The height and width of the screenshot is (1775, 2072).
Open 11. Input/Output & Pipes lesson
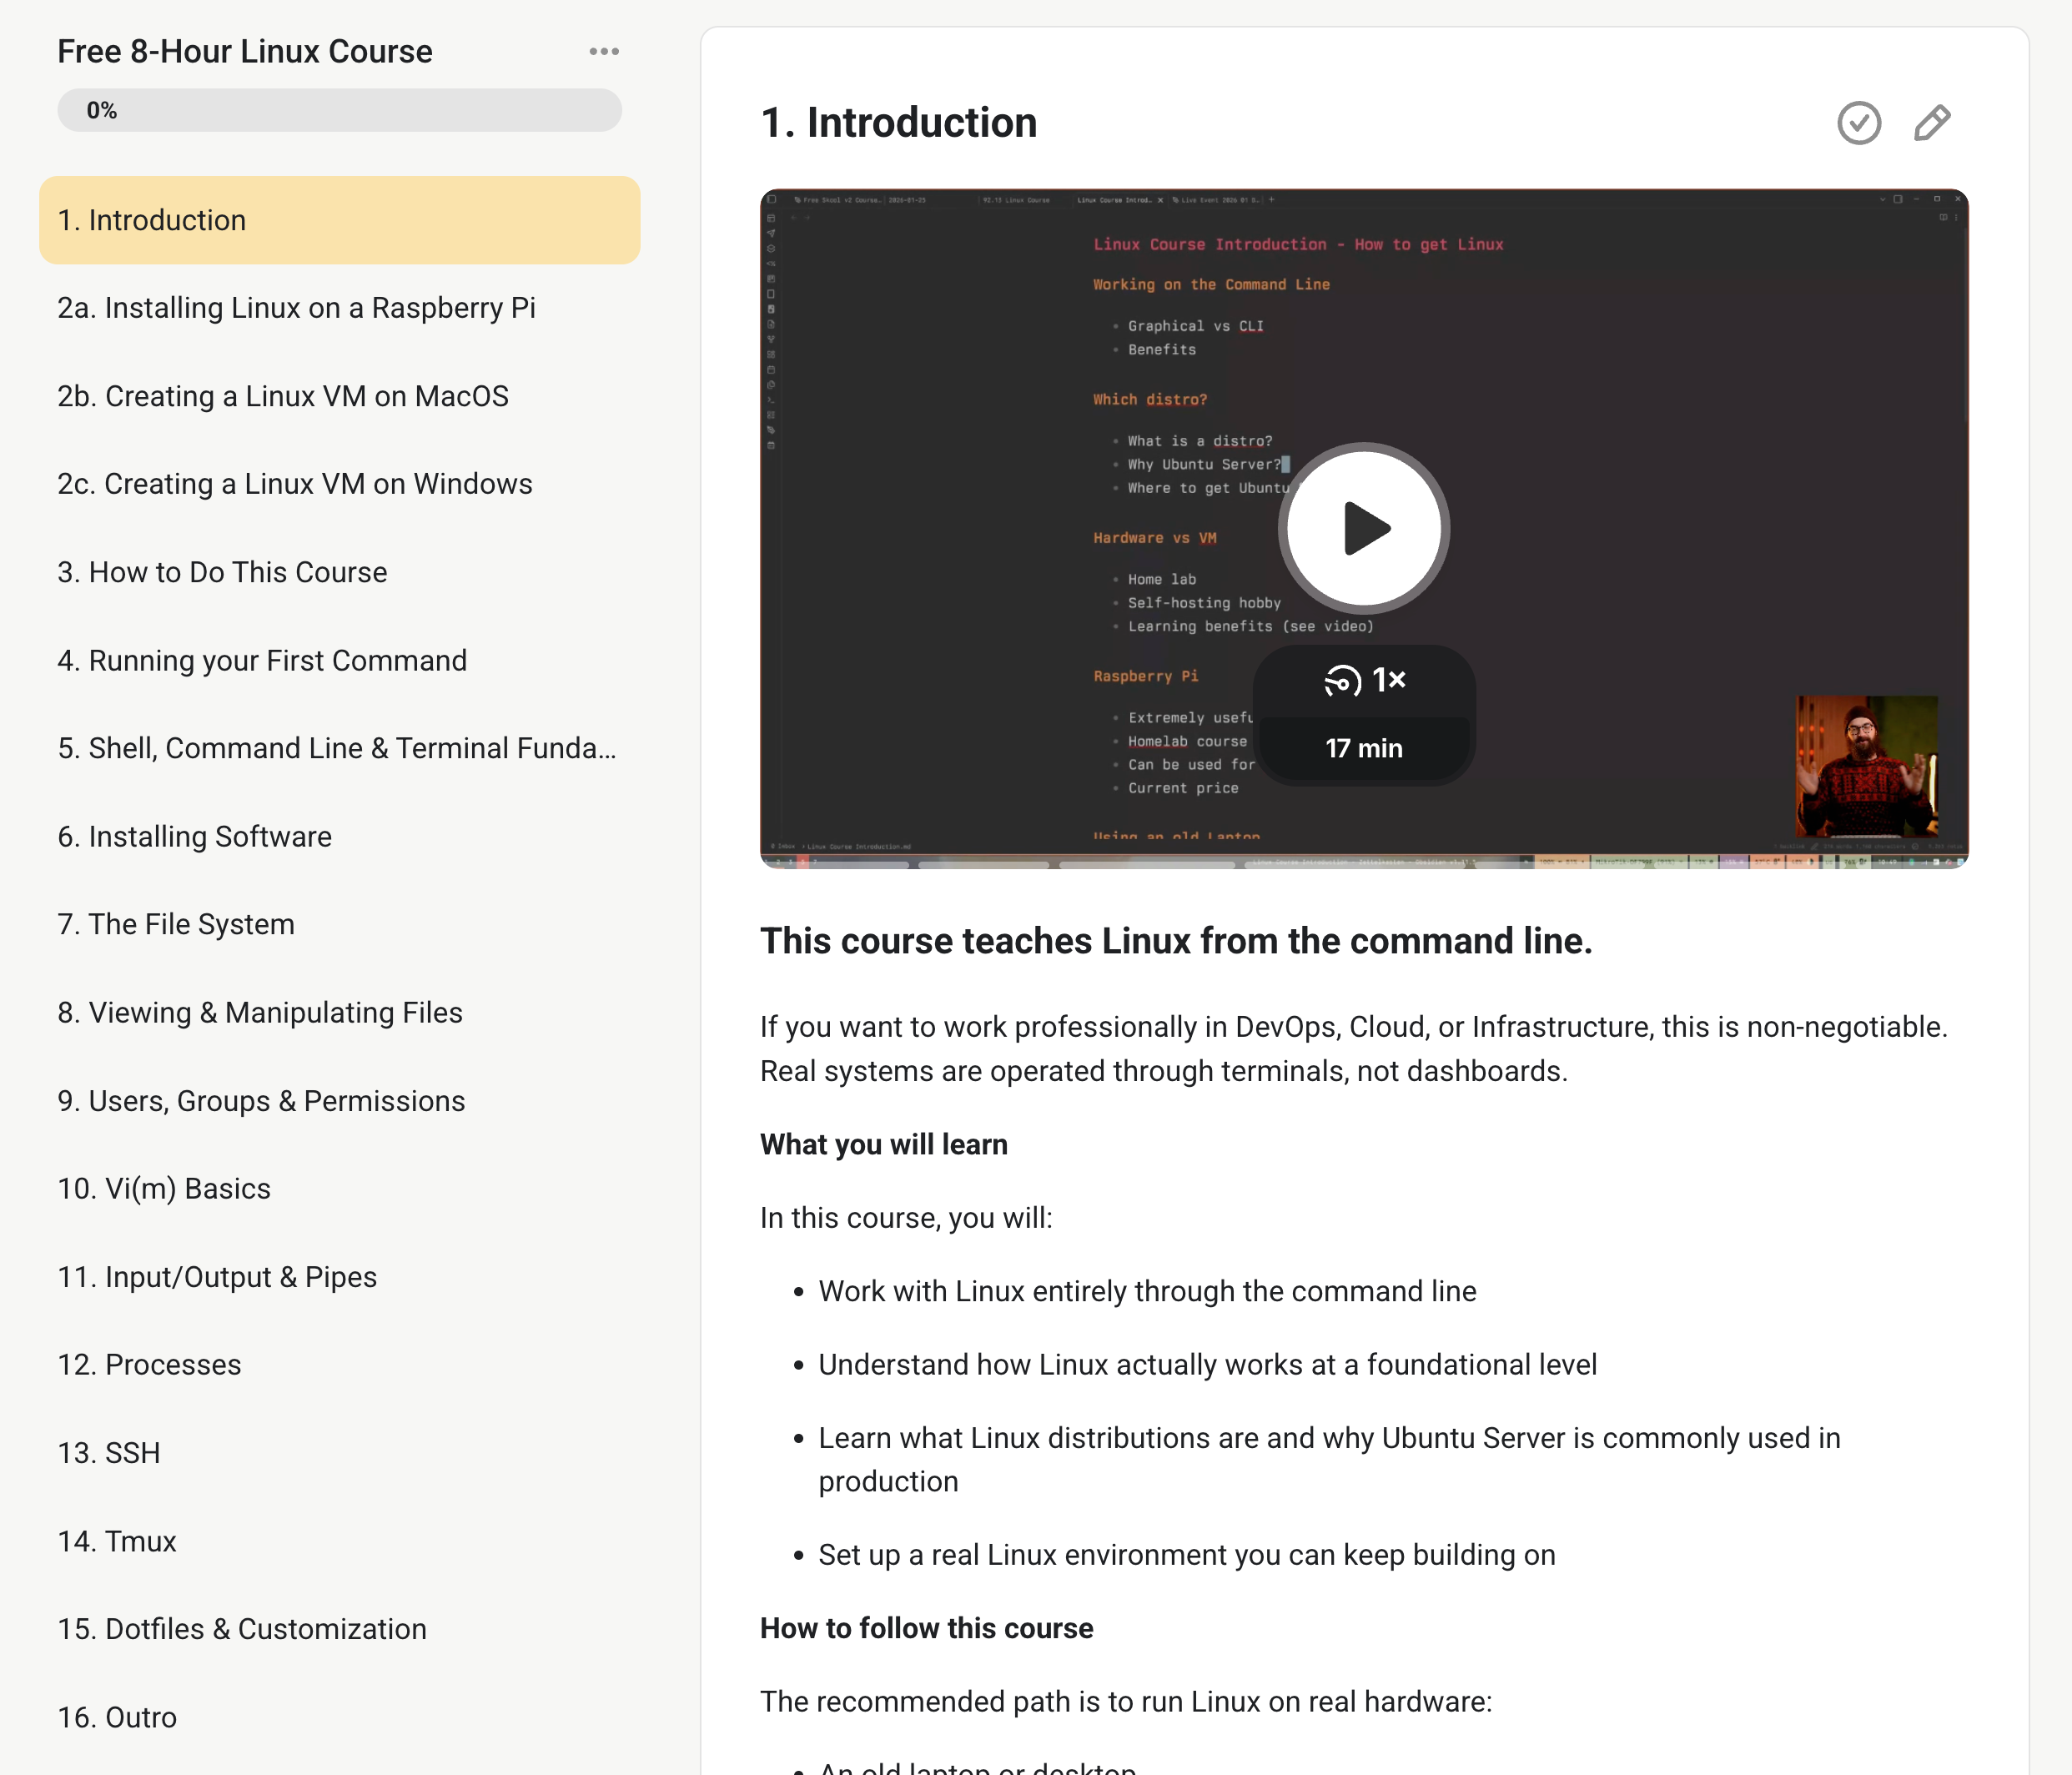(339, 1277)
